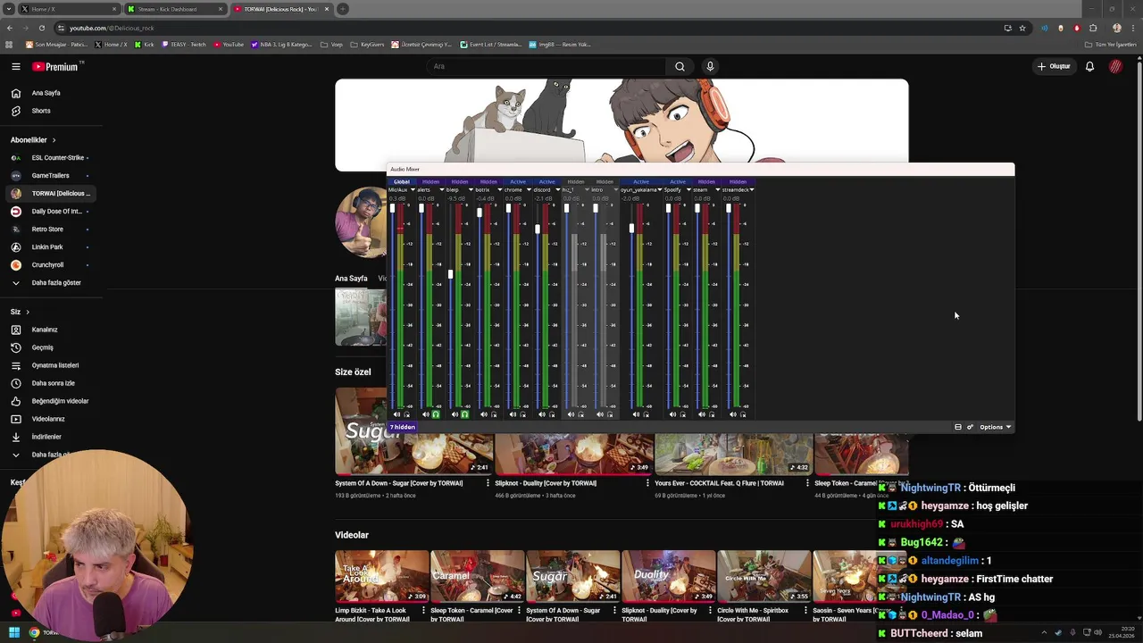This screenshot has width=1143, height=643.
Task: Mute the oyun_yakalama channel speaker icon
Action: 636,414
